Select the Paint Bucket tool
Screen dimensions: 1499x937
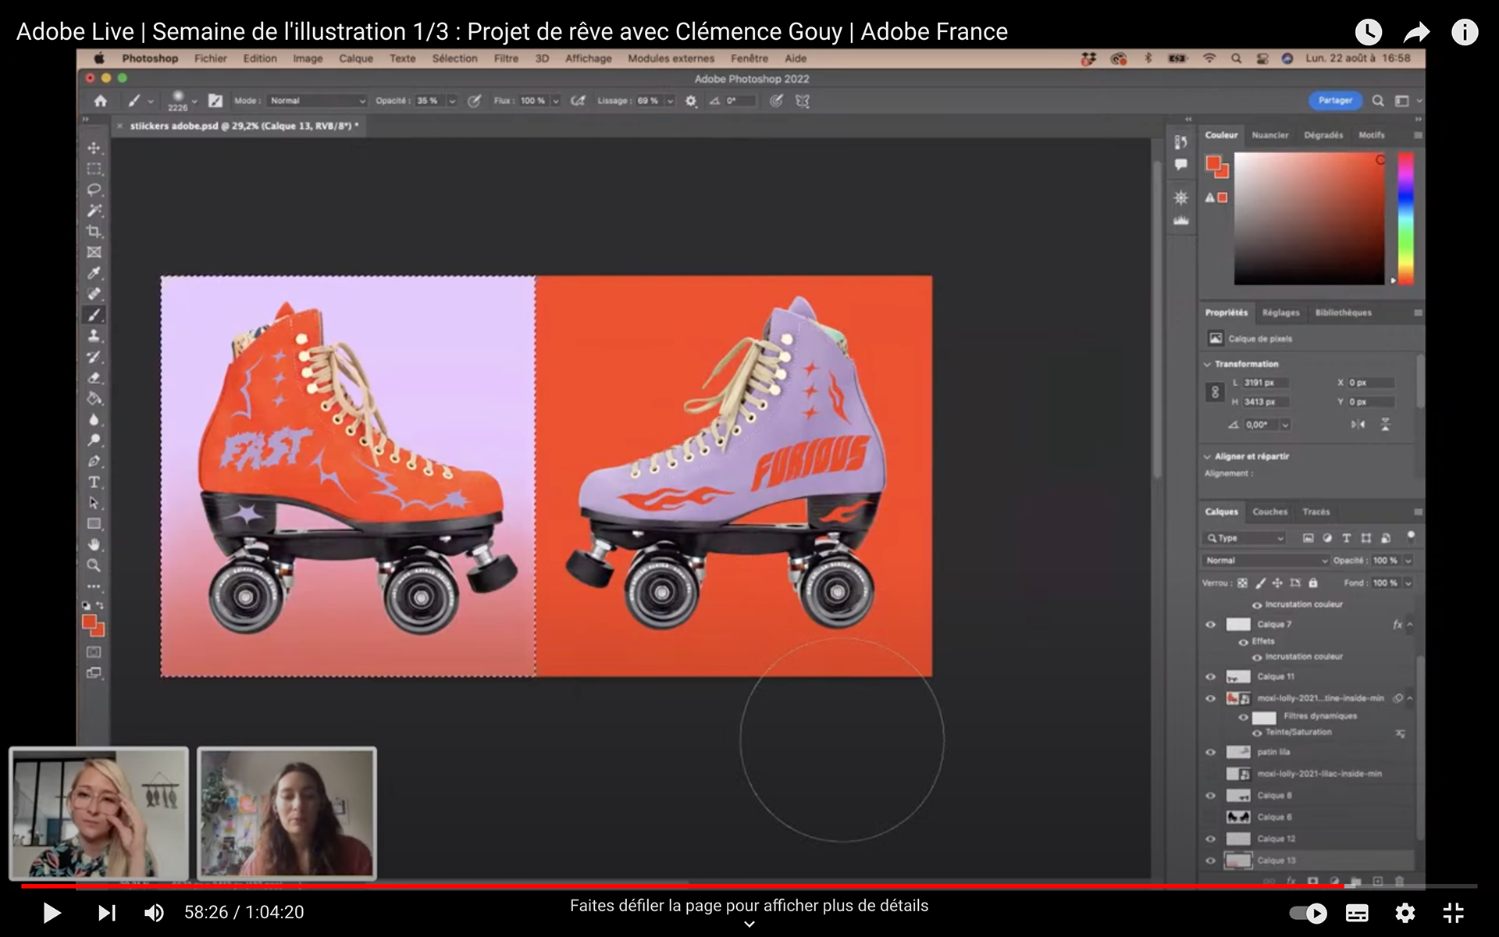click(x=94, y=399)
